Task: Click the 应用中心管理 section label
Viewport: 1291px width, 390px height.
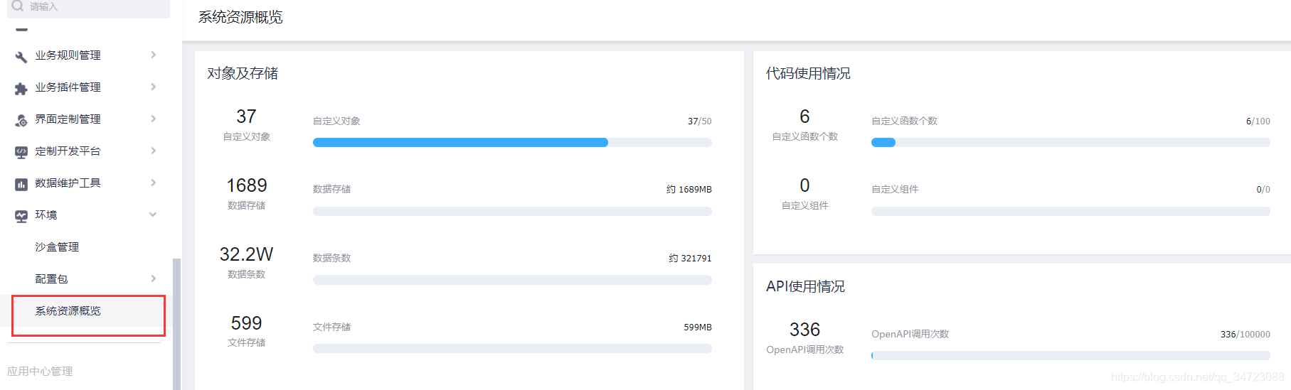Action: point(40,371)
